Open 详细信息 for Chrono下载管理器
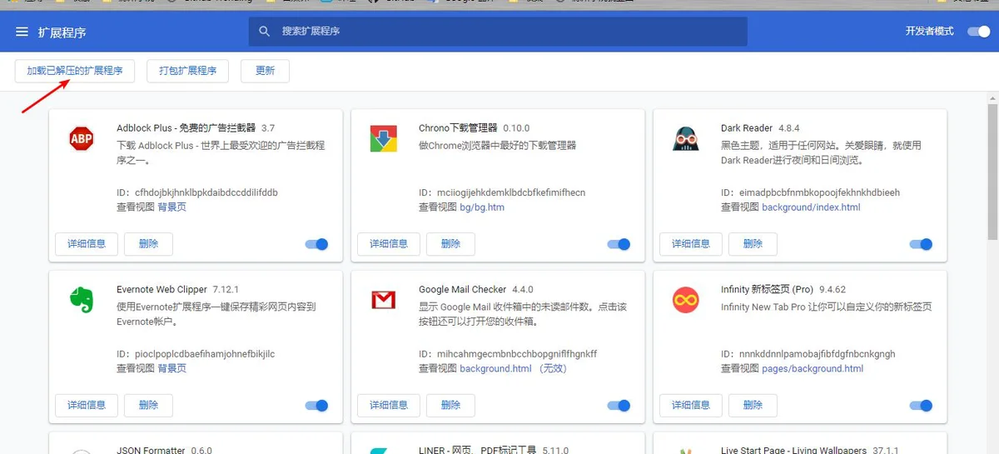 [389, 244]
